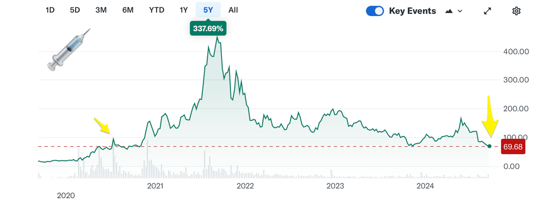Click the active 5Y range tab
Image resolution: width=539 pixels, height=202 pixels.
[x=208, y=10]
